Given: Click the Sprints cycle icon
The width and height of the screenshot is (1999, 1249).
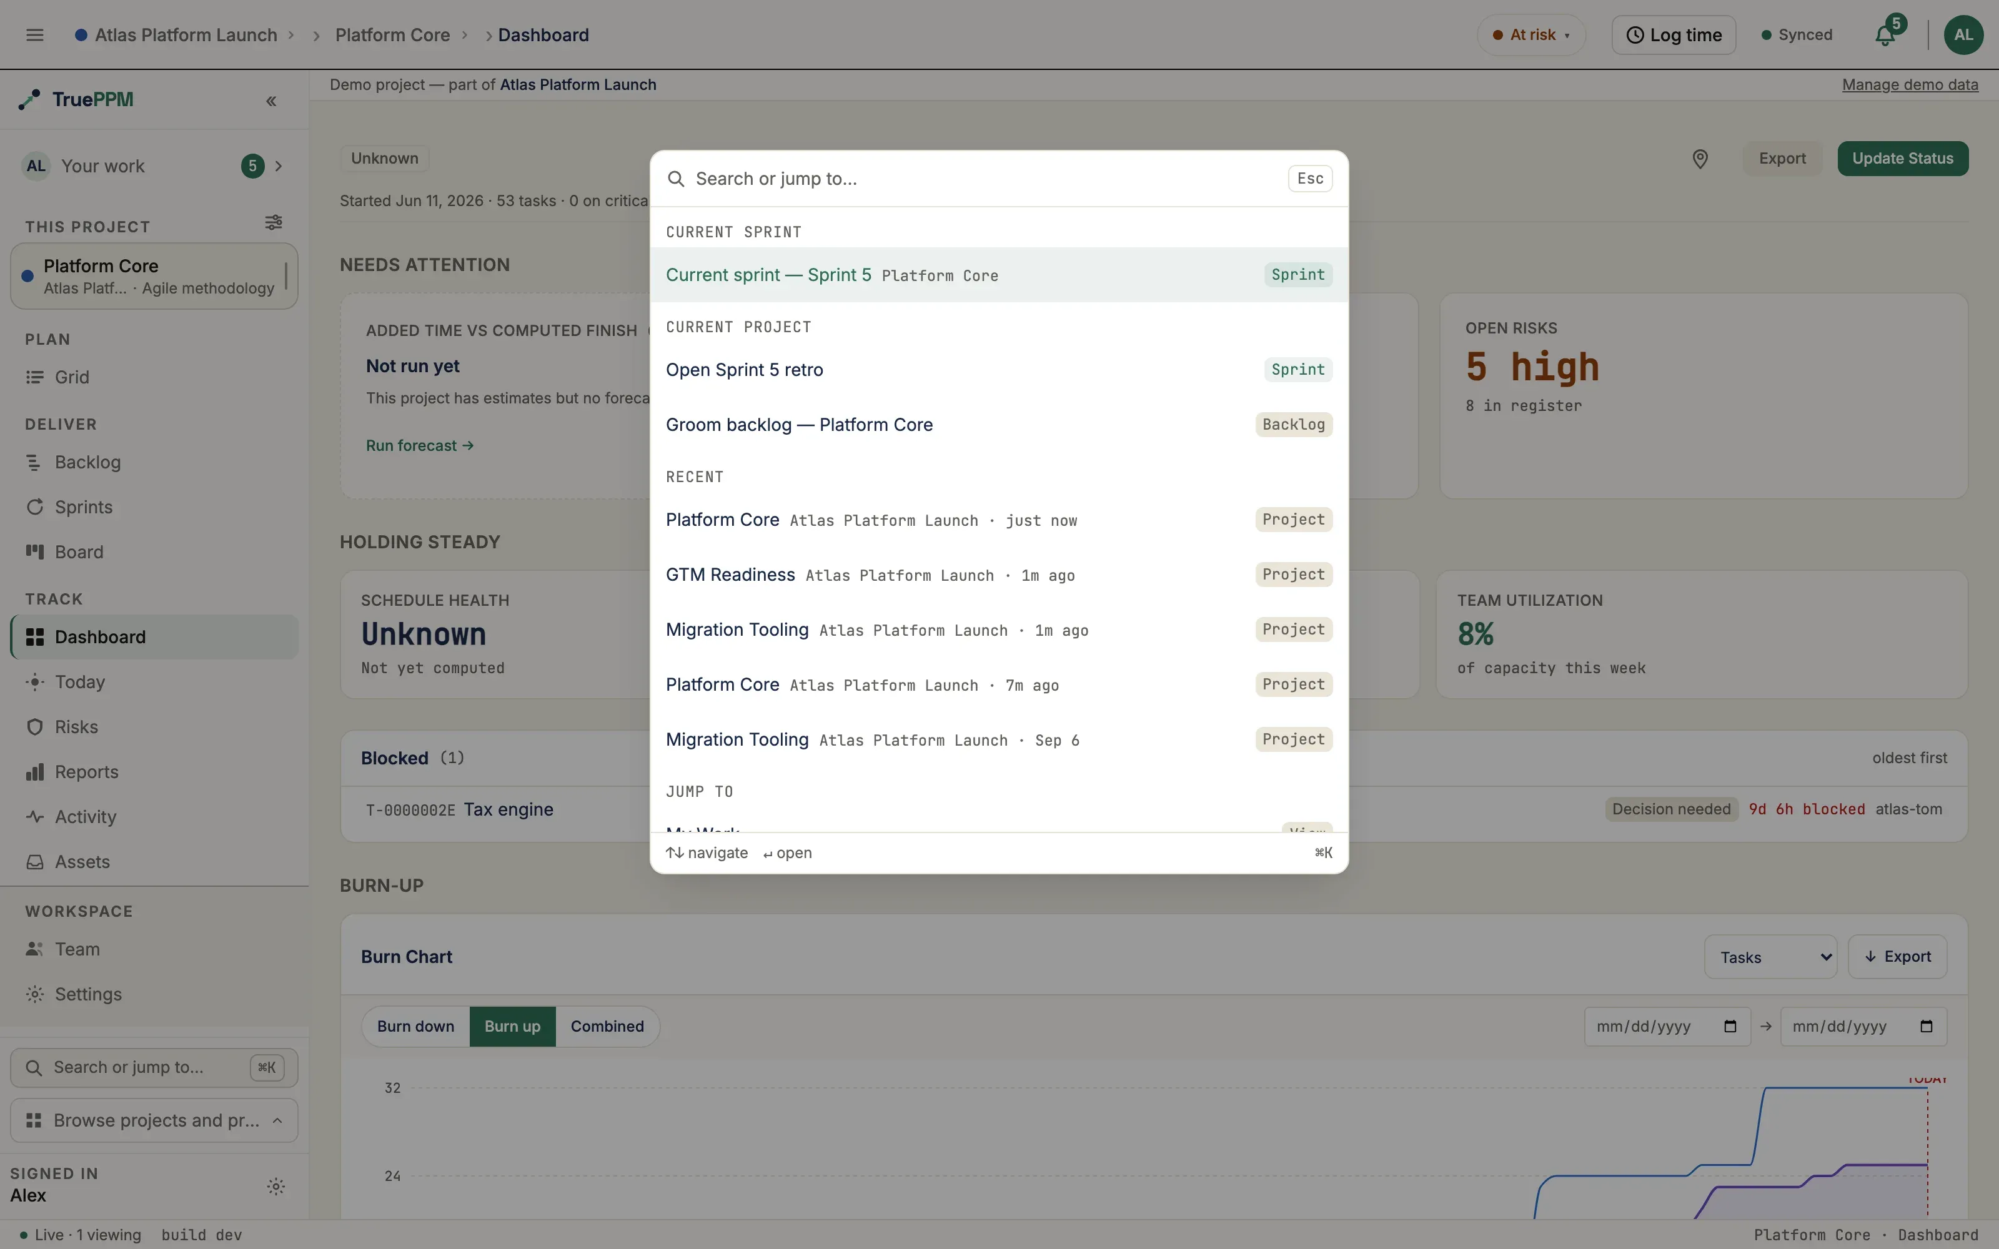Looking at the screenshot, I should tap(35, 507).
